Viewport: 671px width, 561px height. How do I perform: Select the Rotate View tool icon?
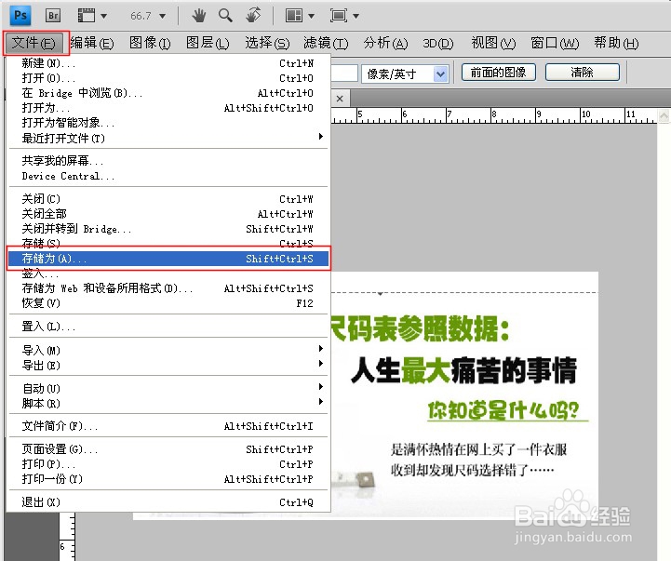[253, 16]
